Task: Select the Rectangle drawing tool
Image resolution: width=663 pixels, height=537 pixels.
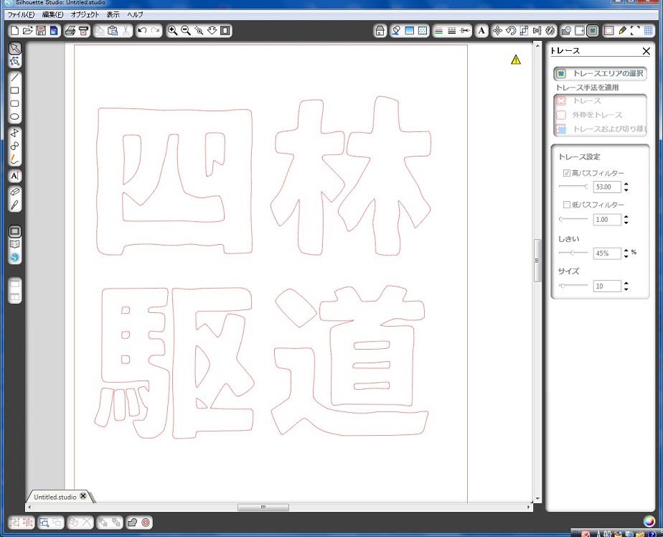Action: point(15,90)
